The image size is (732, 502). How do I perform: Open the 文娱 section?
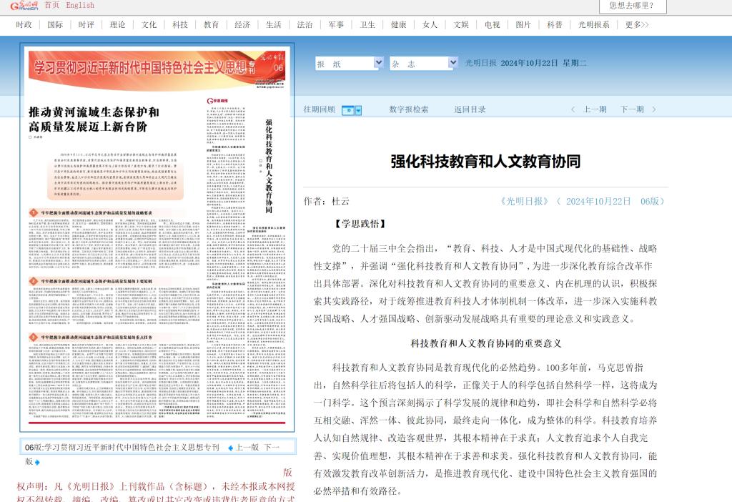[x=461, y=25]
